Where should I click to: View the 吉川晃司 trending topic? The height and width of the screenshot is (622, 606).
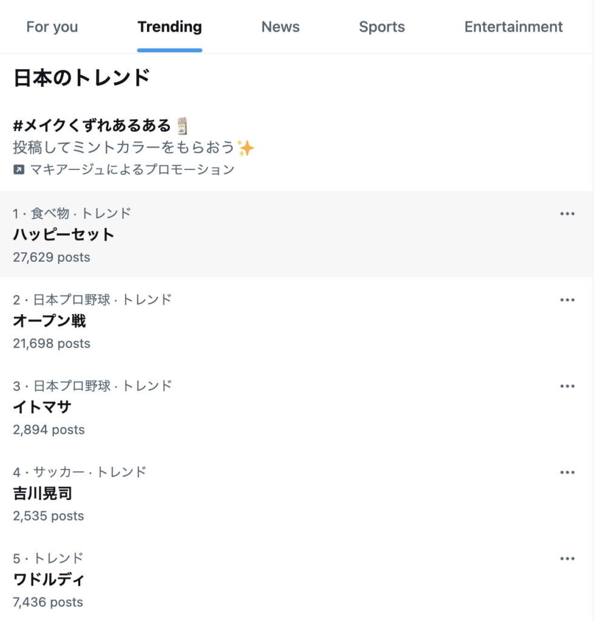pos(43,494)
